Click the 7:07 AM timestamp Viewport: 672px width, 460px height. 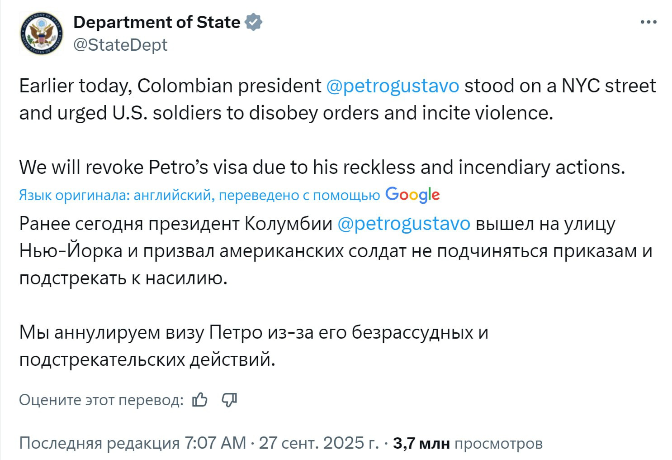[215, 443]
